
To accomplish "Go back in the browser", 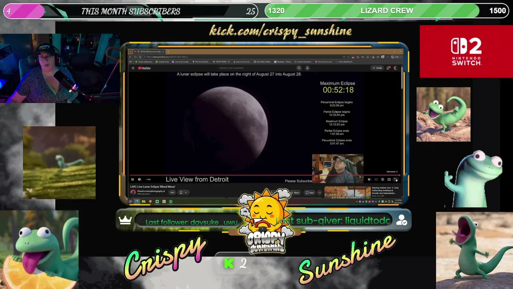I will click(x=131, y=57).
